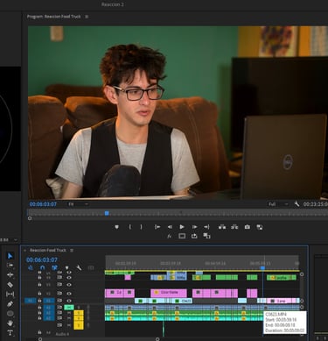This screenshot has width=328, height=341.
Task: Toggle yellow solo button on track A2
Action: click(x=79, y=313)
